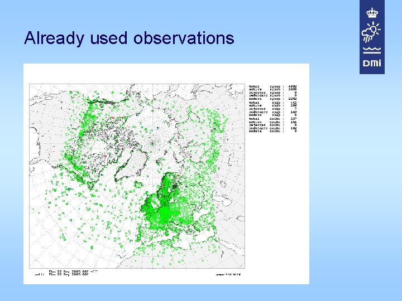Click the 'DMI' lettering in the logo
The width and height of the screenshot is (402, 301).
coord(372,63)
